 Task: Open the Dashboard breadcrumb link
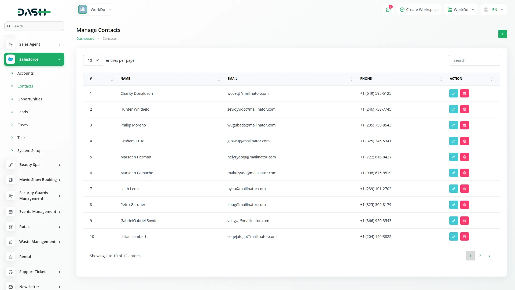coord(85,38)
